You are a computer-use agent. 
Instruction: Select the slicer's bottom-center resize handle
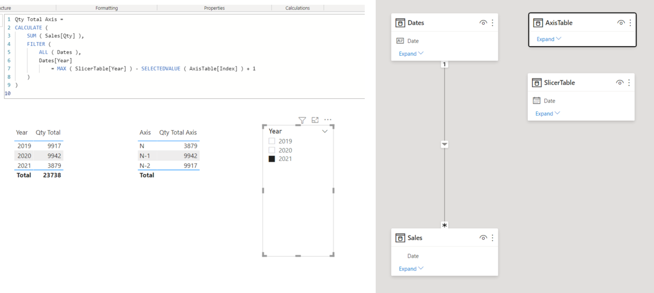click(x=298, y=256)
